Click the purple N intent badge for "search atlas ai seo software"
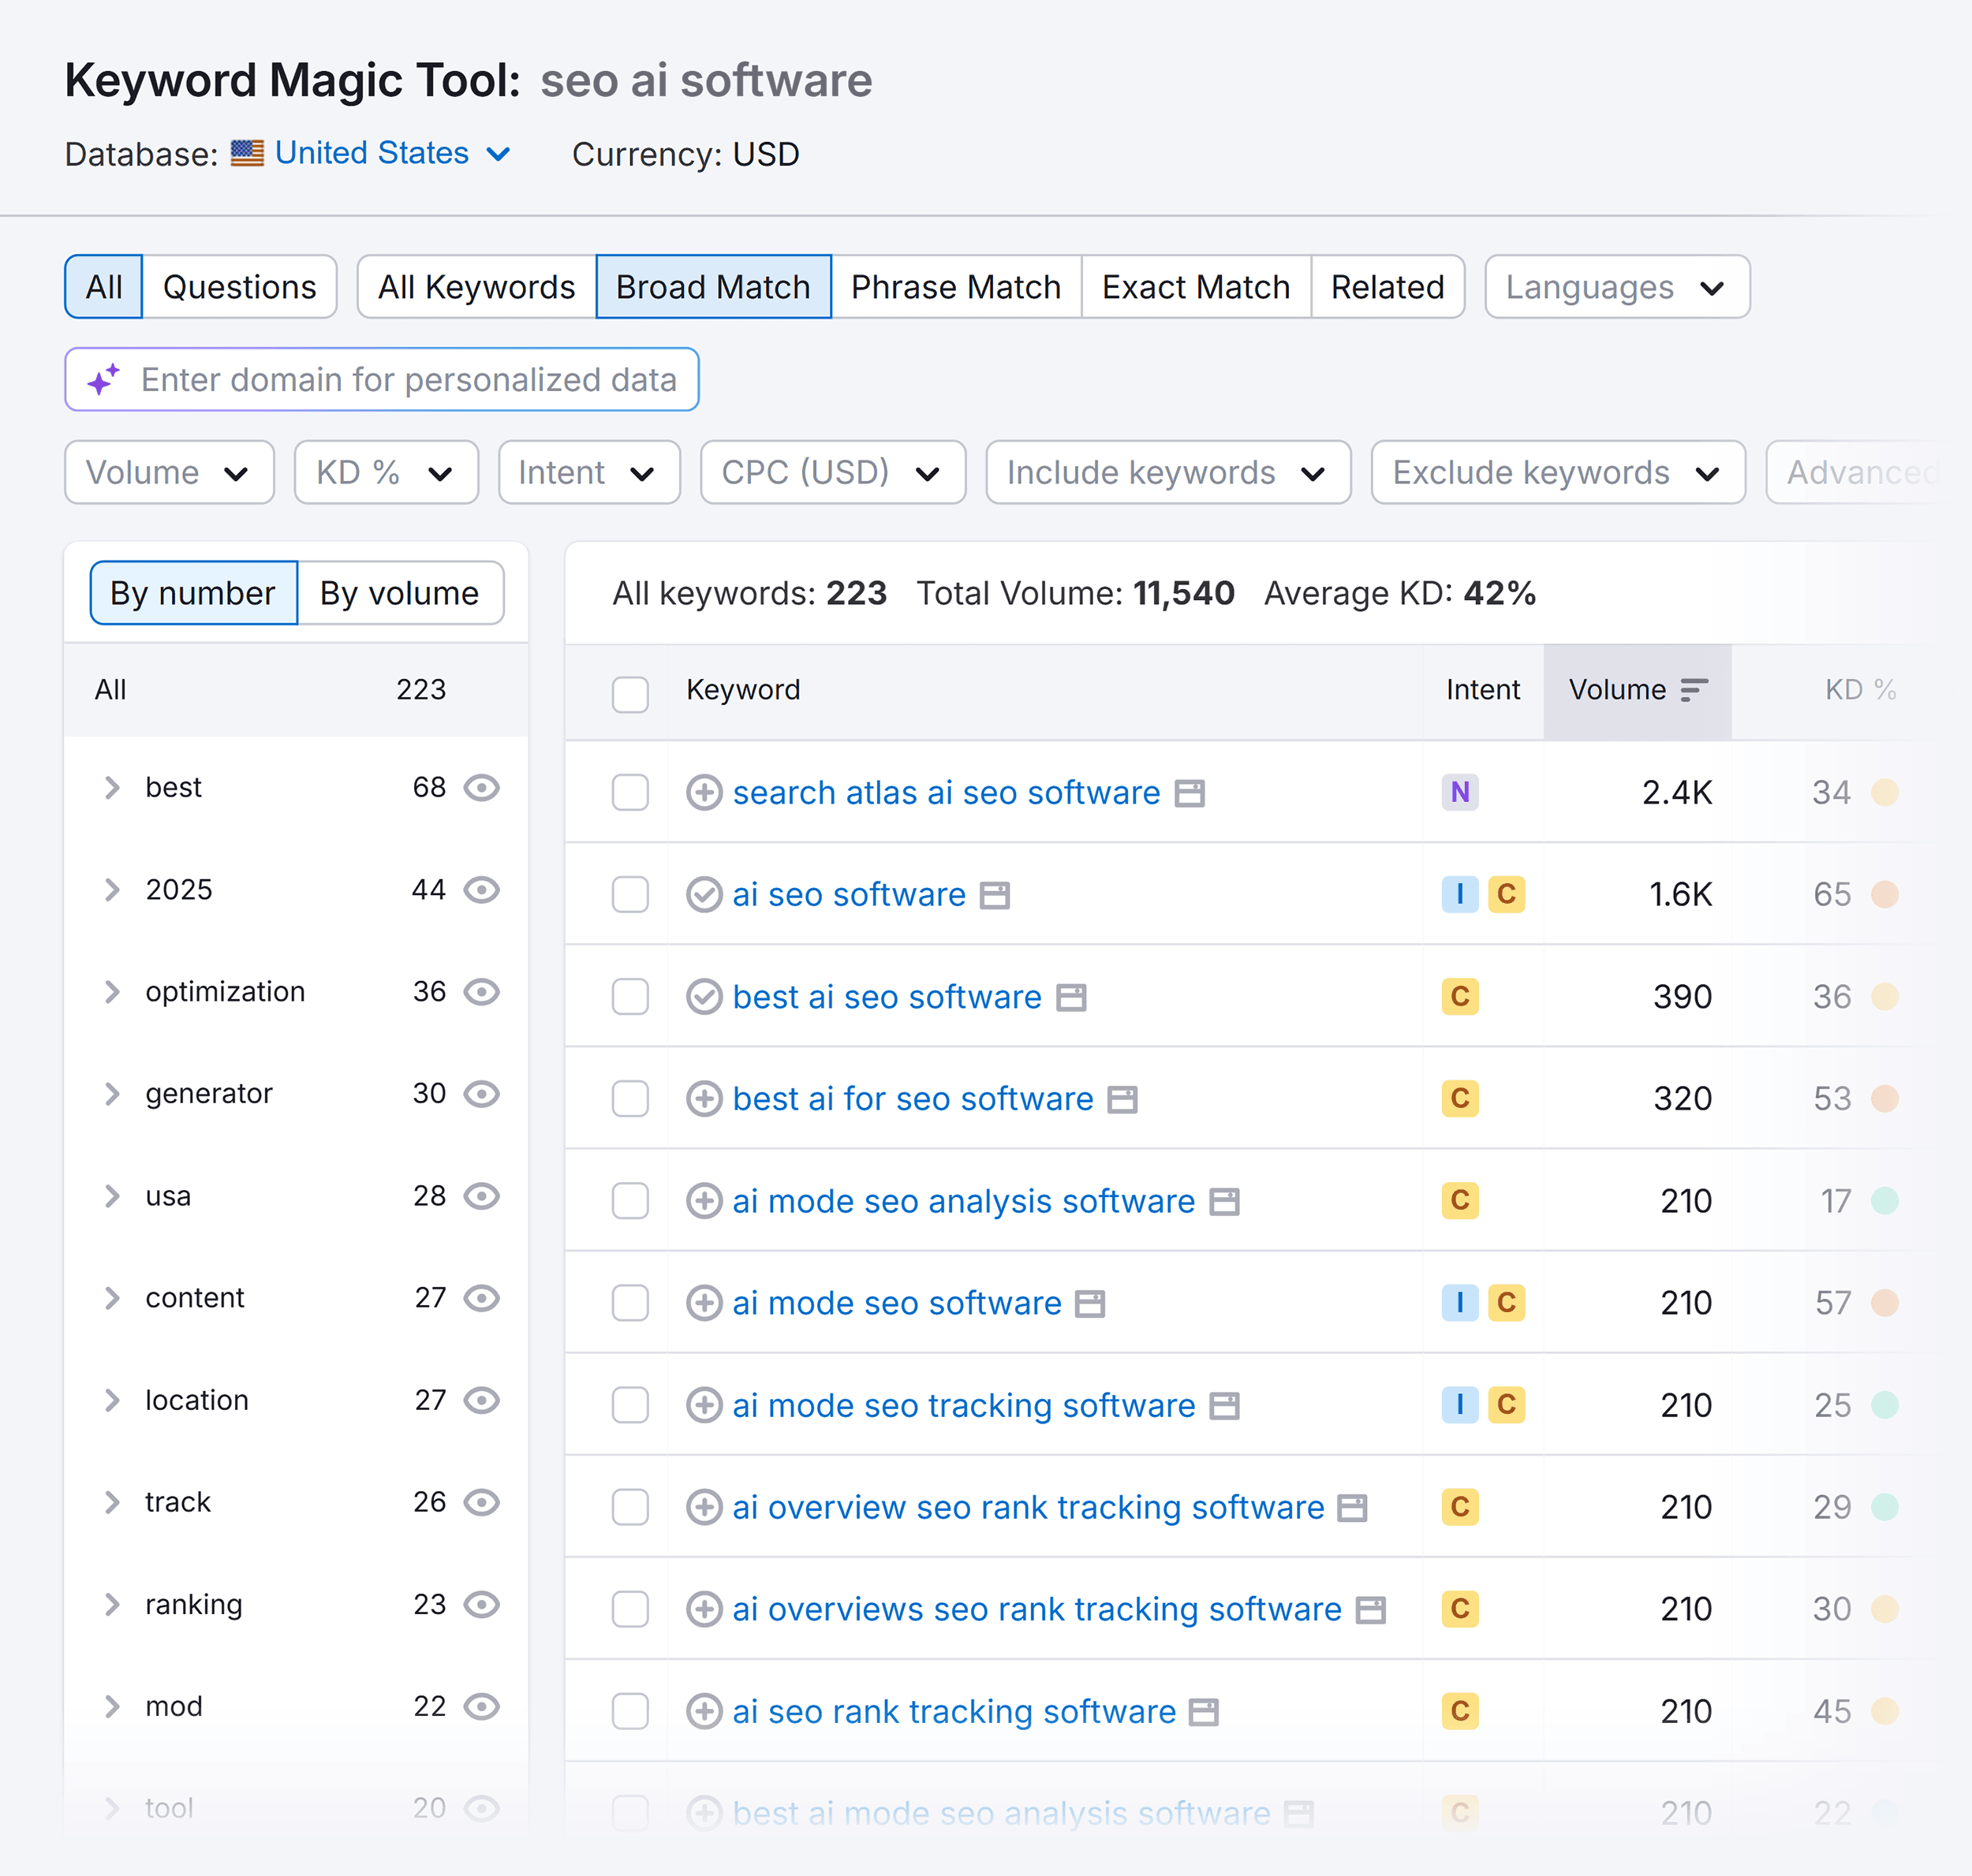The height and width of the screenshot is (1876, 1972). click(x=1460, y=792)
